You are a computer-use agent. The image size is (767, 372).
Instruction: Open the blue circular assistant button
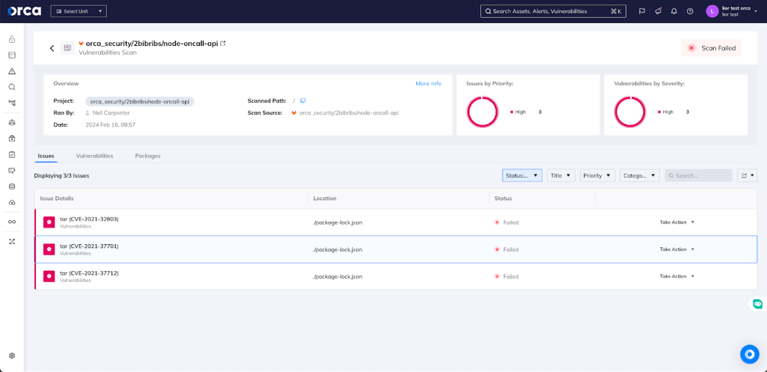[749, 354]
